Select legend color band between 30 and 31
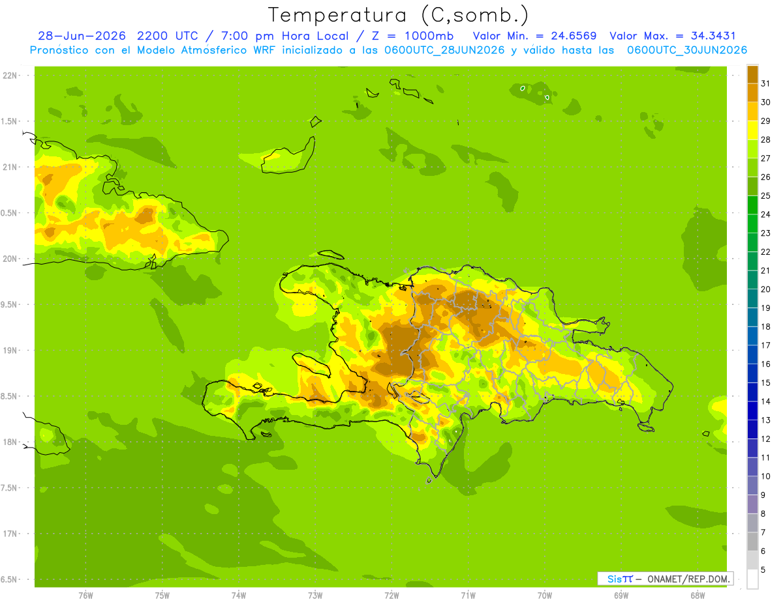Screen dimensions: 783x604 (752, 93)
